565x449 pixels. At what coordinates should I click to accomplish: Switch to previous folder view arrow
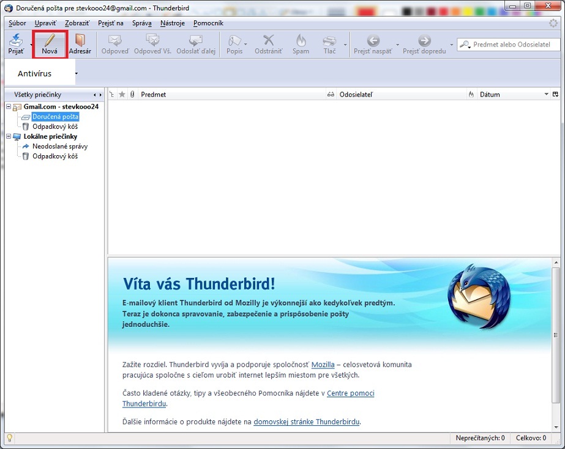(95, 95)
